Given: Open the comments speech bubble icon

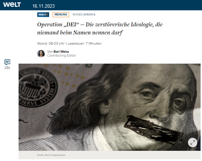Looking at the screenshot, I should [7, 62].
